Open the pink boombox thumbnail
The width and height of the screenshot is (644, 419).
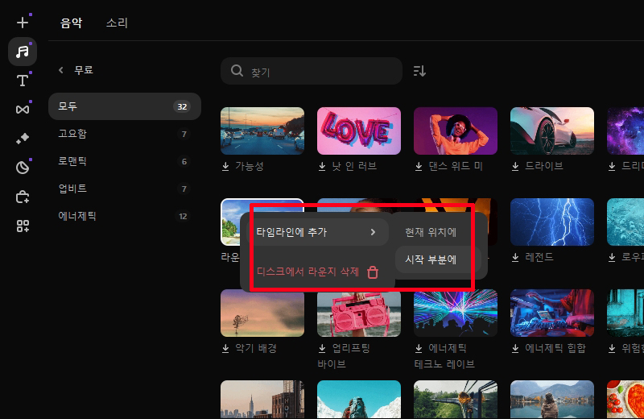click(x=359, y=314)
